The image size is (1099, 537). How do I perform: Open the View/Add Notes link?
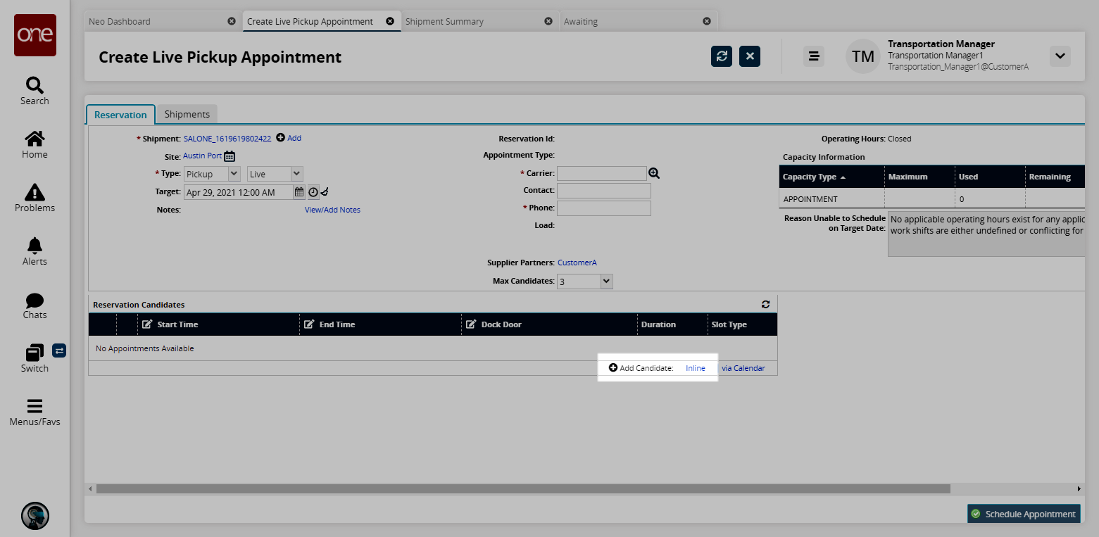coord(332,210)
